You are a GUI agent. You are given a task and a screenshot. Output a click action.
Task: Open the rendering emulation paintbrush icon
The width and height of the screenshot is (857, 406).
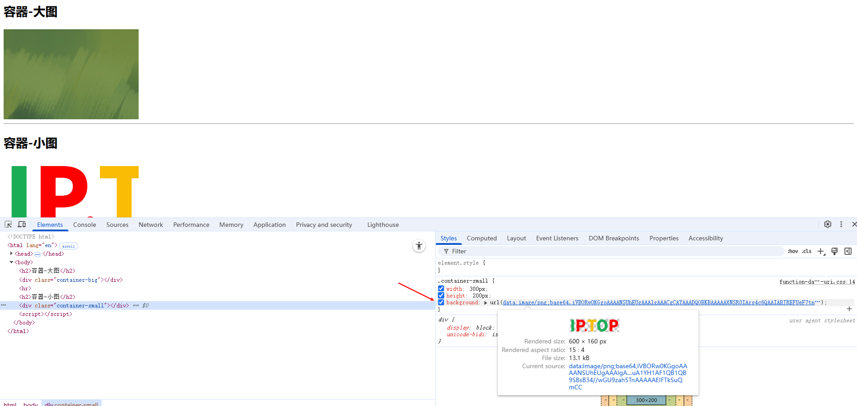[834, 251]
